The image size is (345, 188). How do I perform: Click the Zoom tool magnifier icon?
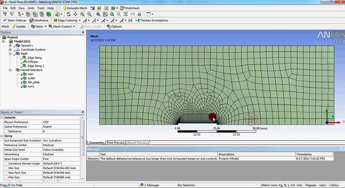(82, 14)
